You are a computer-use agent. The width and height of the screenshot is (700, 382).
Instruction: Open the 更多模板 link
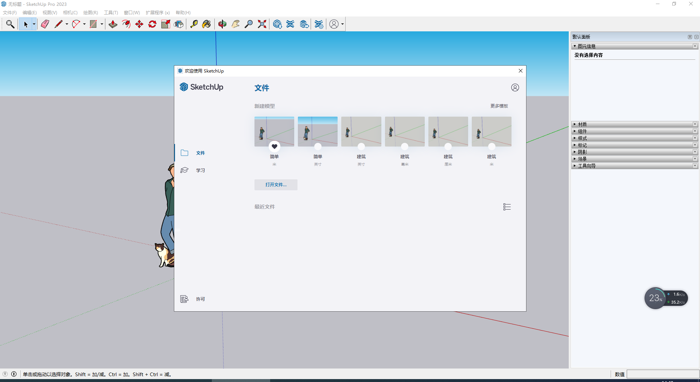(499, 106)
